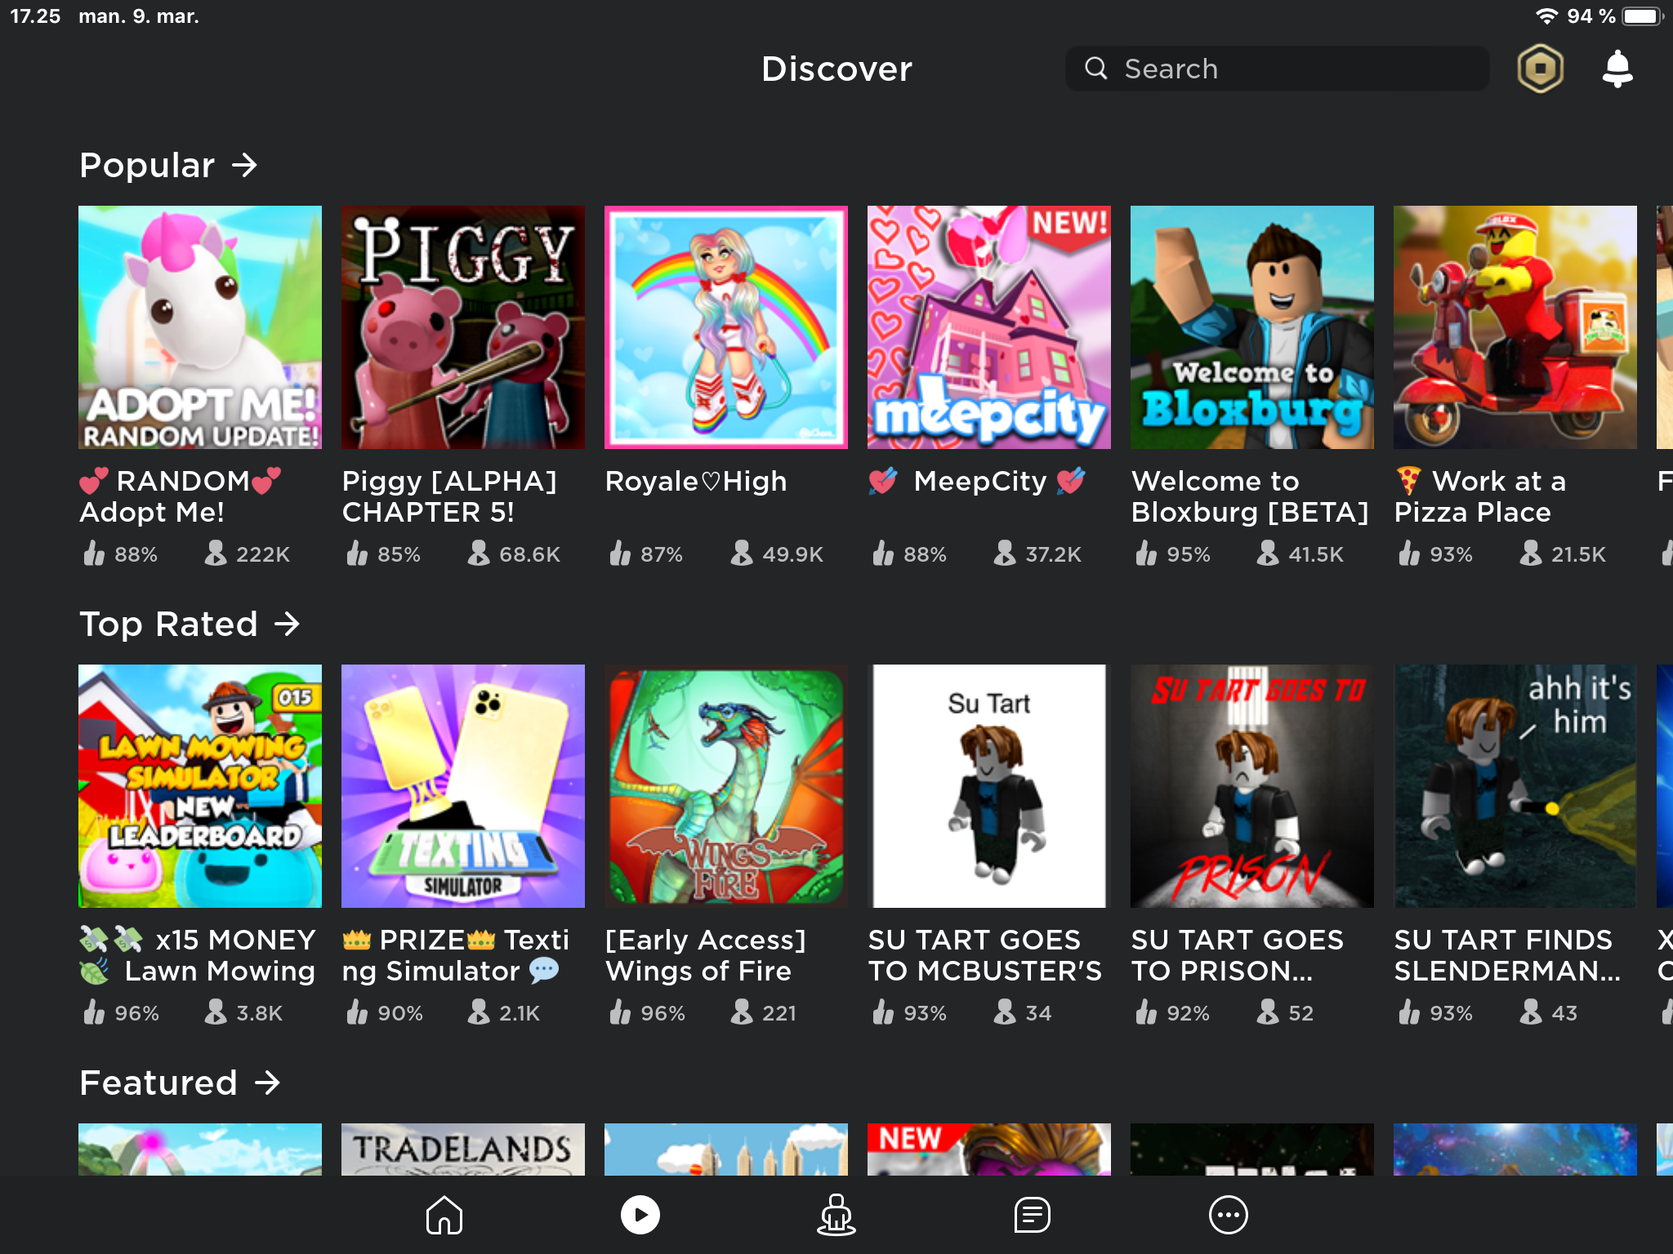
Task: Click the search magnifier icon
Action: coord(1096,69)
